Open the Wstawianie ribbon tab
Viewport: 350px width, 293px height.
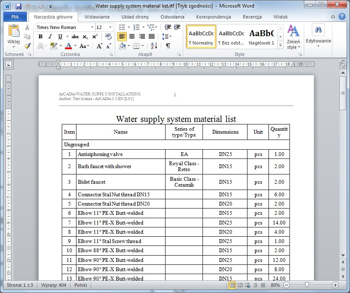point(97,17)
